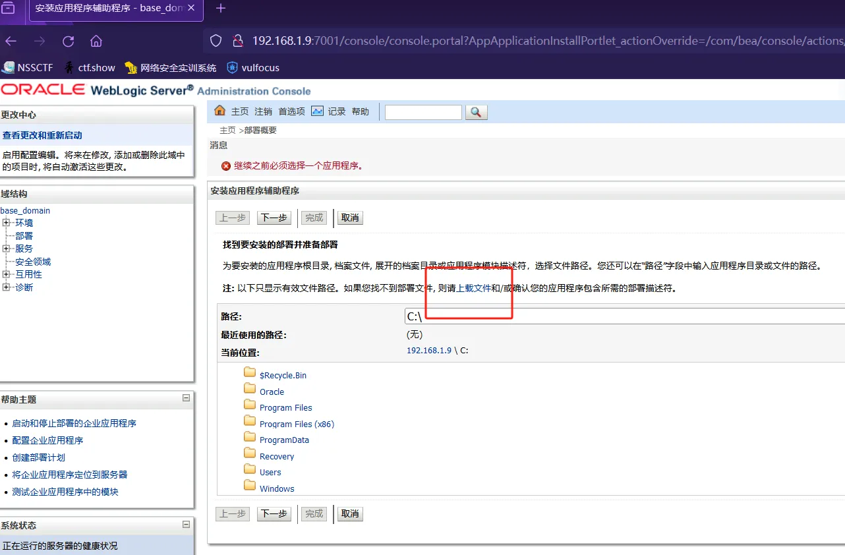845x555 pixels.
Task: Click 注销 to log out
Action: point(263,111)
